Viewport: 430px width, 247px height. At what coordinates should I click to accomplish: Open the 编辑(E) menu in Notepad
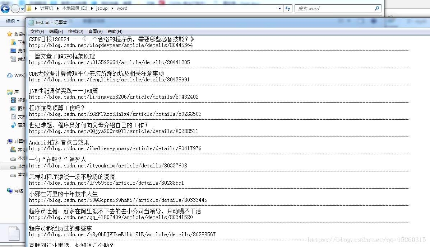(56, 32)
